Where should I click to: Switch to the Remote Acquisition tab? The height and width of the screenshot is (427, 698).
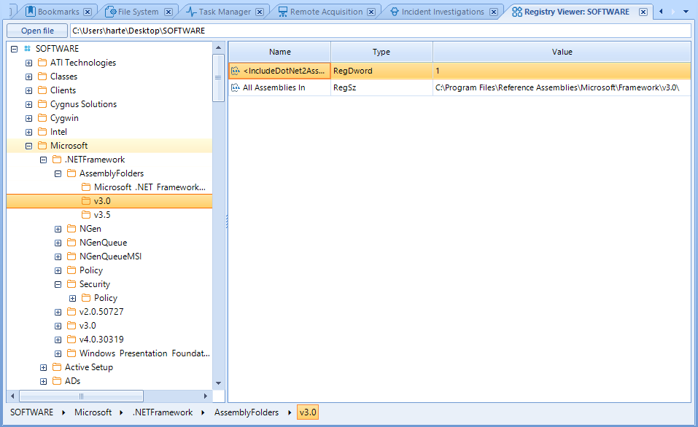[x=325, y=12]
